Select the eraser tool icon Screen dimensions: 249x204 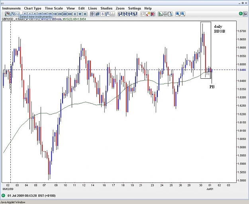pos(147,14)
